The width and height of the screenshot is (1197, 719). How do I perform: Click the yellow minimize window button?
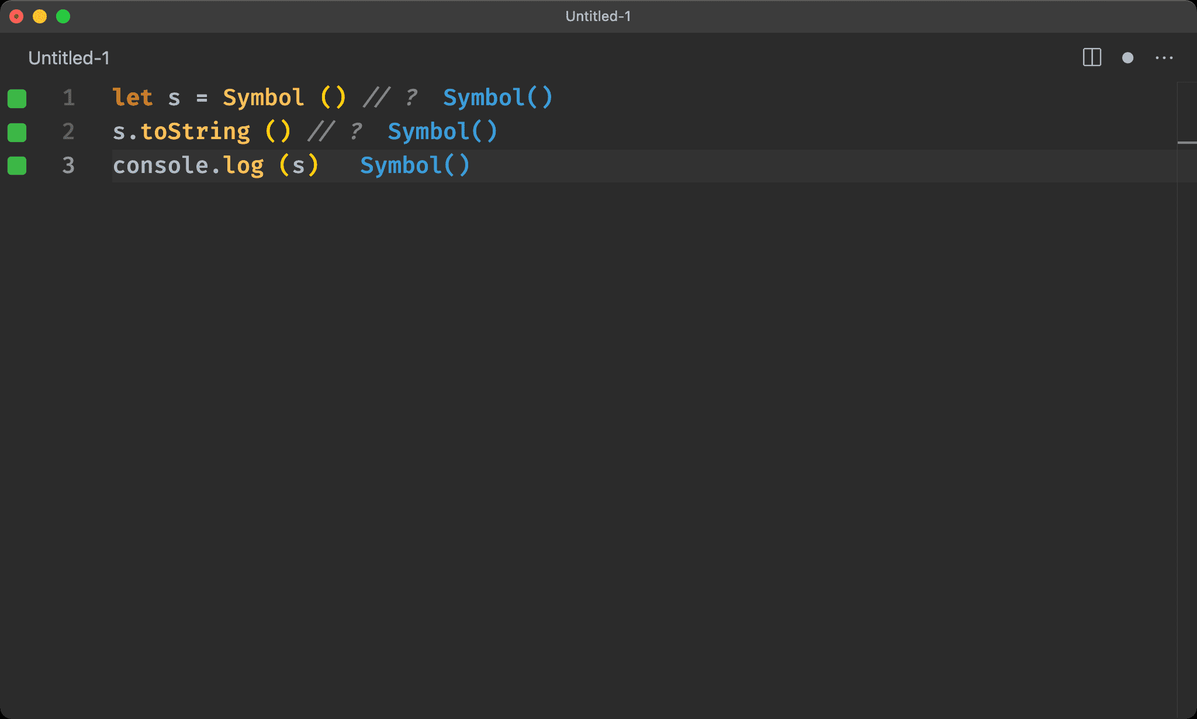coord(40,16)
